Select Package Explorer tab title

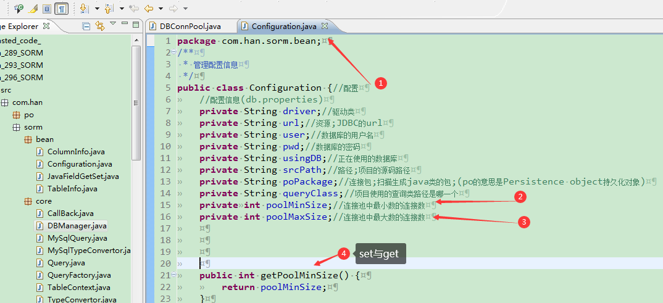[x=20, y=26]
